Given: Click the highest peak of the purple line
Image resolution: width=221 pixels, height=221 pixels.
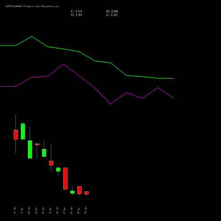Looking at the screenshot, I should pos(63,64).
